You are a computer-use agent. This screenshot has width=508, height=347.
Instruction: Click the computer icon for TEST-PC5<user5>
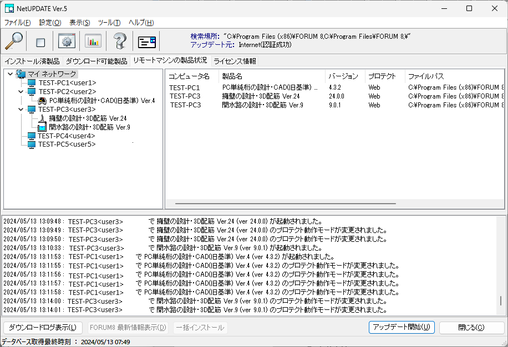tap(32, 144)
